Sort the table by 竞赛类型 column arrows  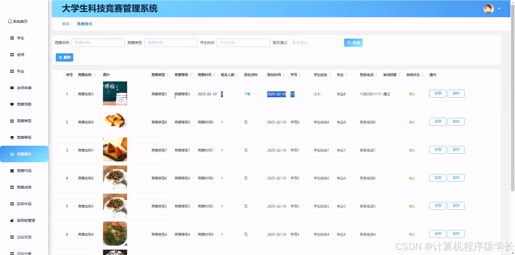click(x=167, y=75)
